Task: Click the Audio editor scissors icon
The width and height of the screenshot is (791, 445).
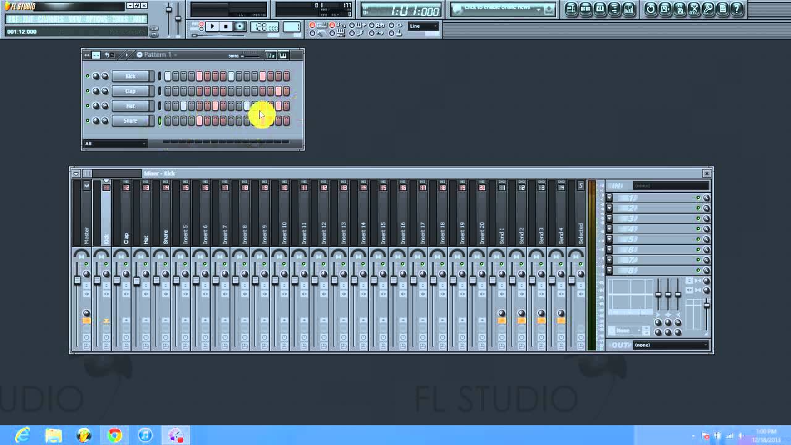Action: (x=693, y=9)
